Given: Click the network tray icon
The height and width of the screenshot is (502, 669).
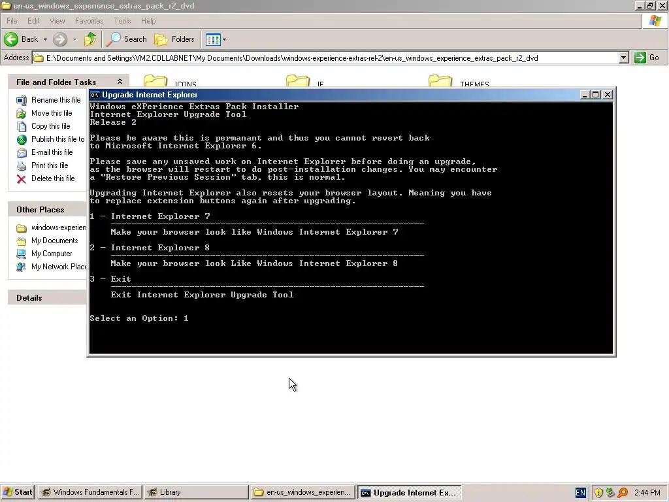Looking at the screenshot, I should (610, 493).
